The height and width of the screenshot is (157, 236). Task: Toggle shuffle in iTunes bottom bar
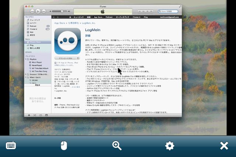[35, 115]
